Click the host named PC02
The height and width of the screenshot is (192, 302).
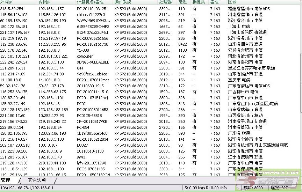tap(81, 104)
